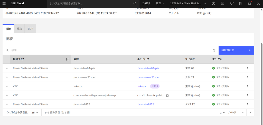Open overflow menu for pvc-ise-osa21-per row
This screenshot has width=263, height=125.
pyautogui.click(x=247, y=77)
